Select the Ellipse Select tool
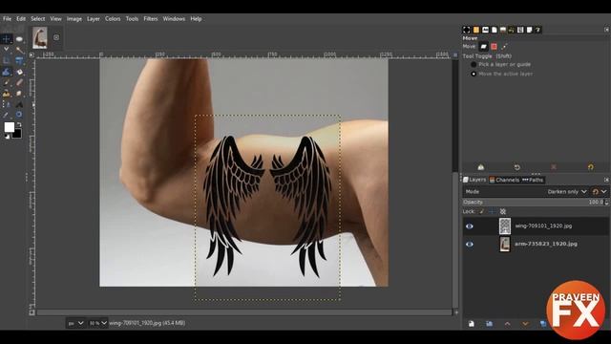This screenshot has height=344, width=611. tap(19, 39)
